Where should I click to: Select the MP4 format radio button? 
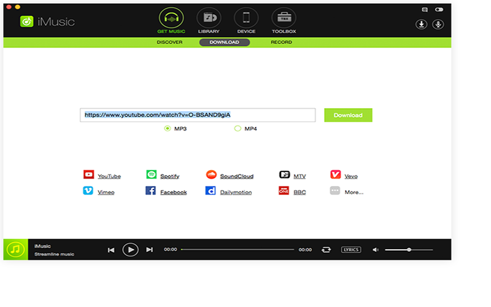tap(238, 128)
